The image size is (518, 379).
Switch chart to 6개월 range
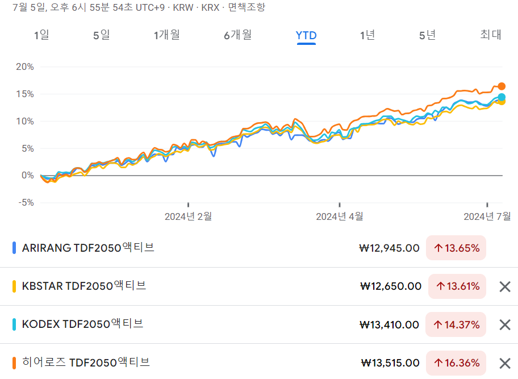tap(238, 35)
